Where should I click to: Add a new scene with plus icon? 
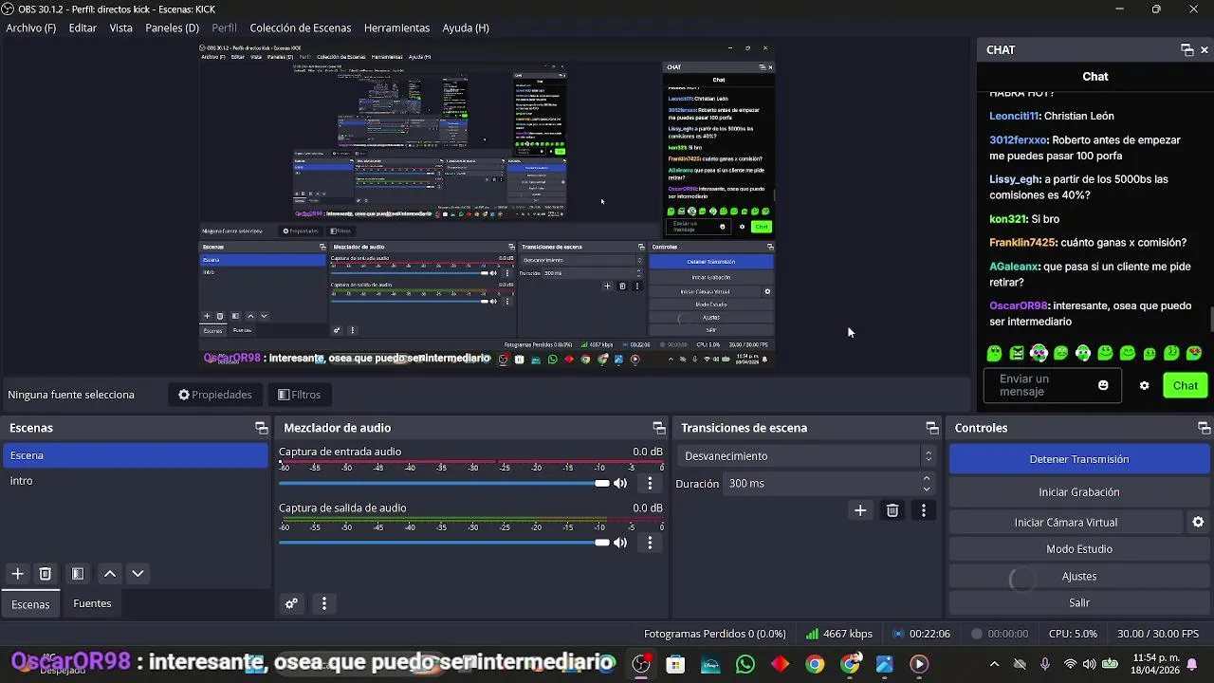pos(17,574)
